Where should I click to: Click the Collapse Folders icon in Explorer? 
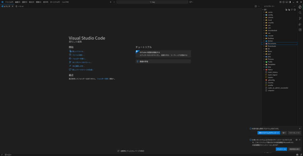click(x=295, y=10)
